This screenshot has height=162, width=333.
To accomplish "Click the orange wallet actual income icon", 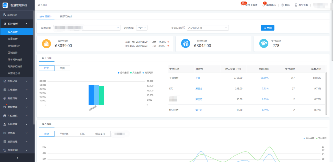I will pos(46,44).
